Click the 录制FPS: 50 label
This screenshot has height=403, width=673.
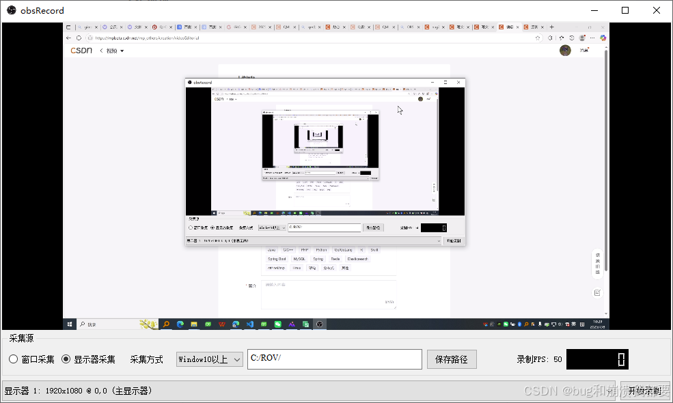click(x=539, y=359)
